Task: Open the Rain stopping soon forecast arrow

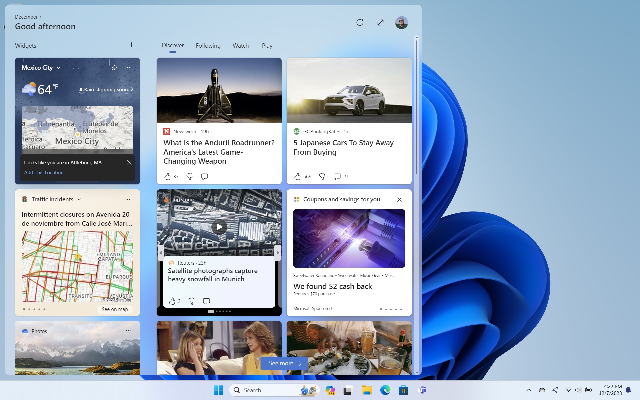Action: click(132, 89)
